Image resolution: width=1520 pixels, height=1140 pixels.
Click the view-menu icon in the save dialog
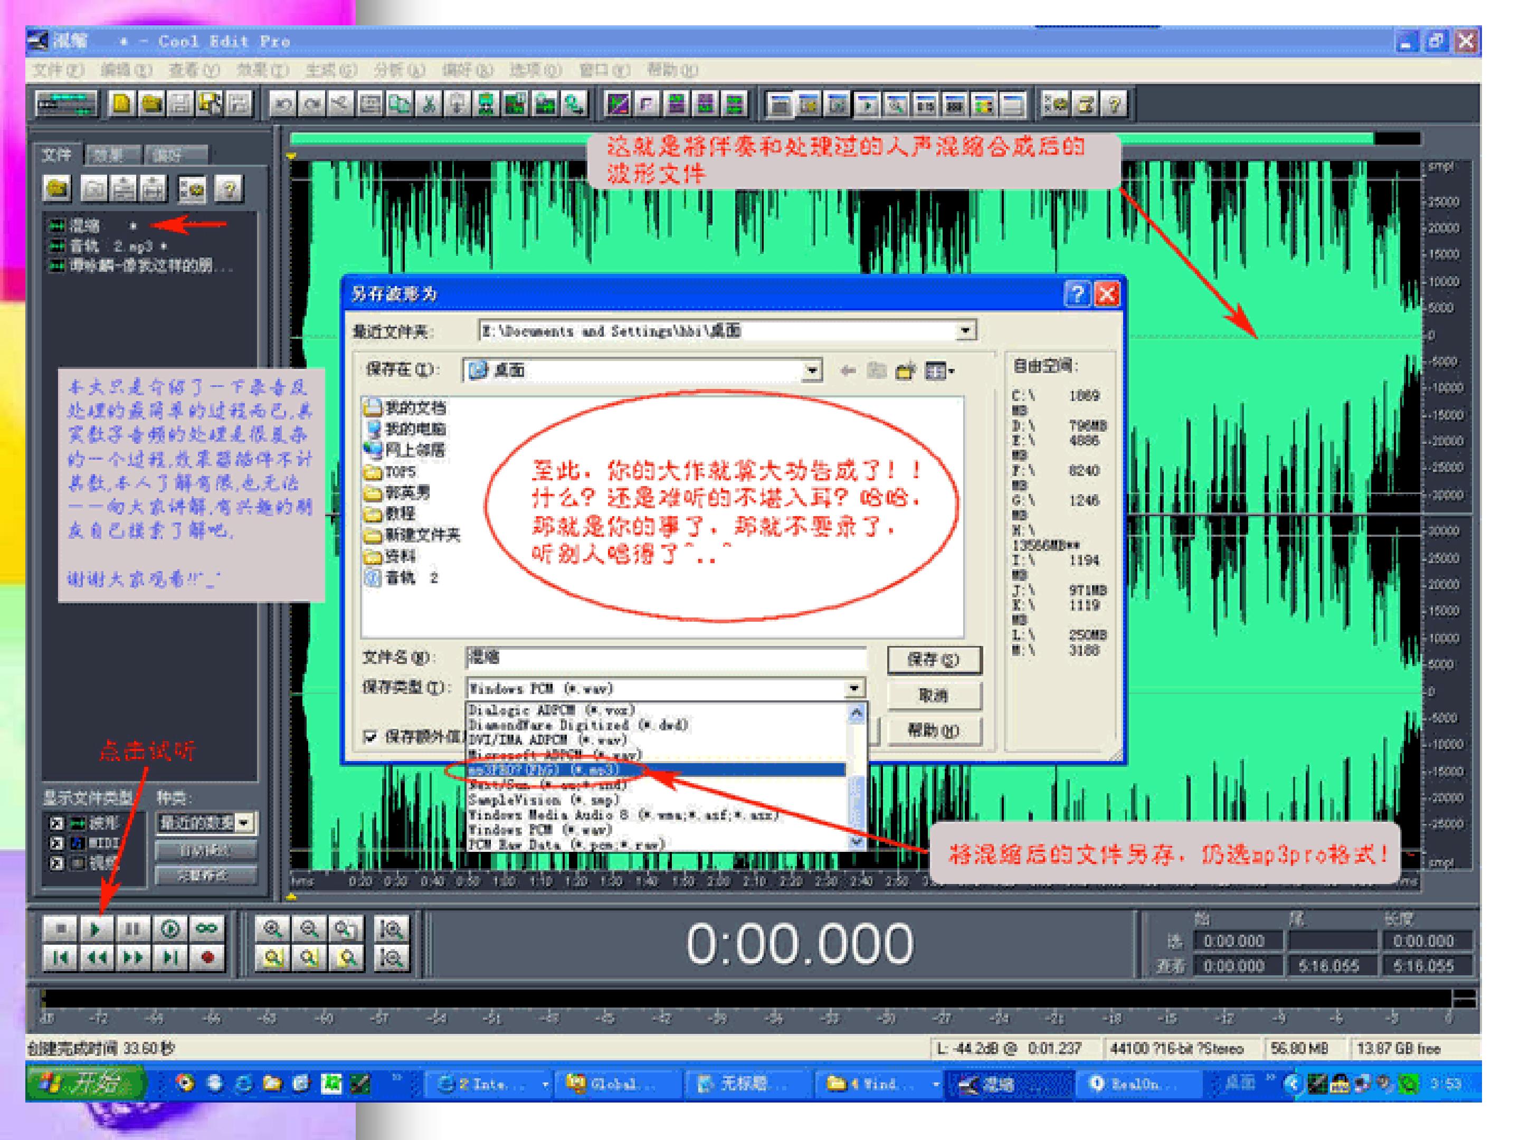939,371
